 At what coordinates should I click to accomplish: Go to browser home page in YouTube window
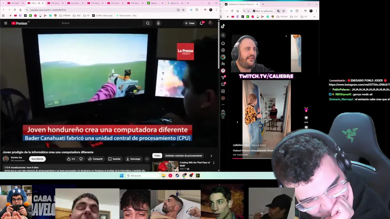pos(20,10)
